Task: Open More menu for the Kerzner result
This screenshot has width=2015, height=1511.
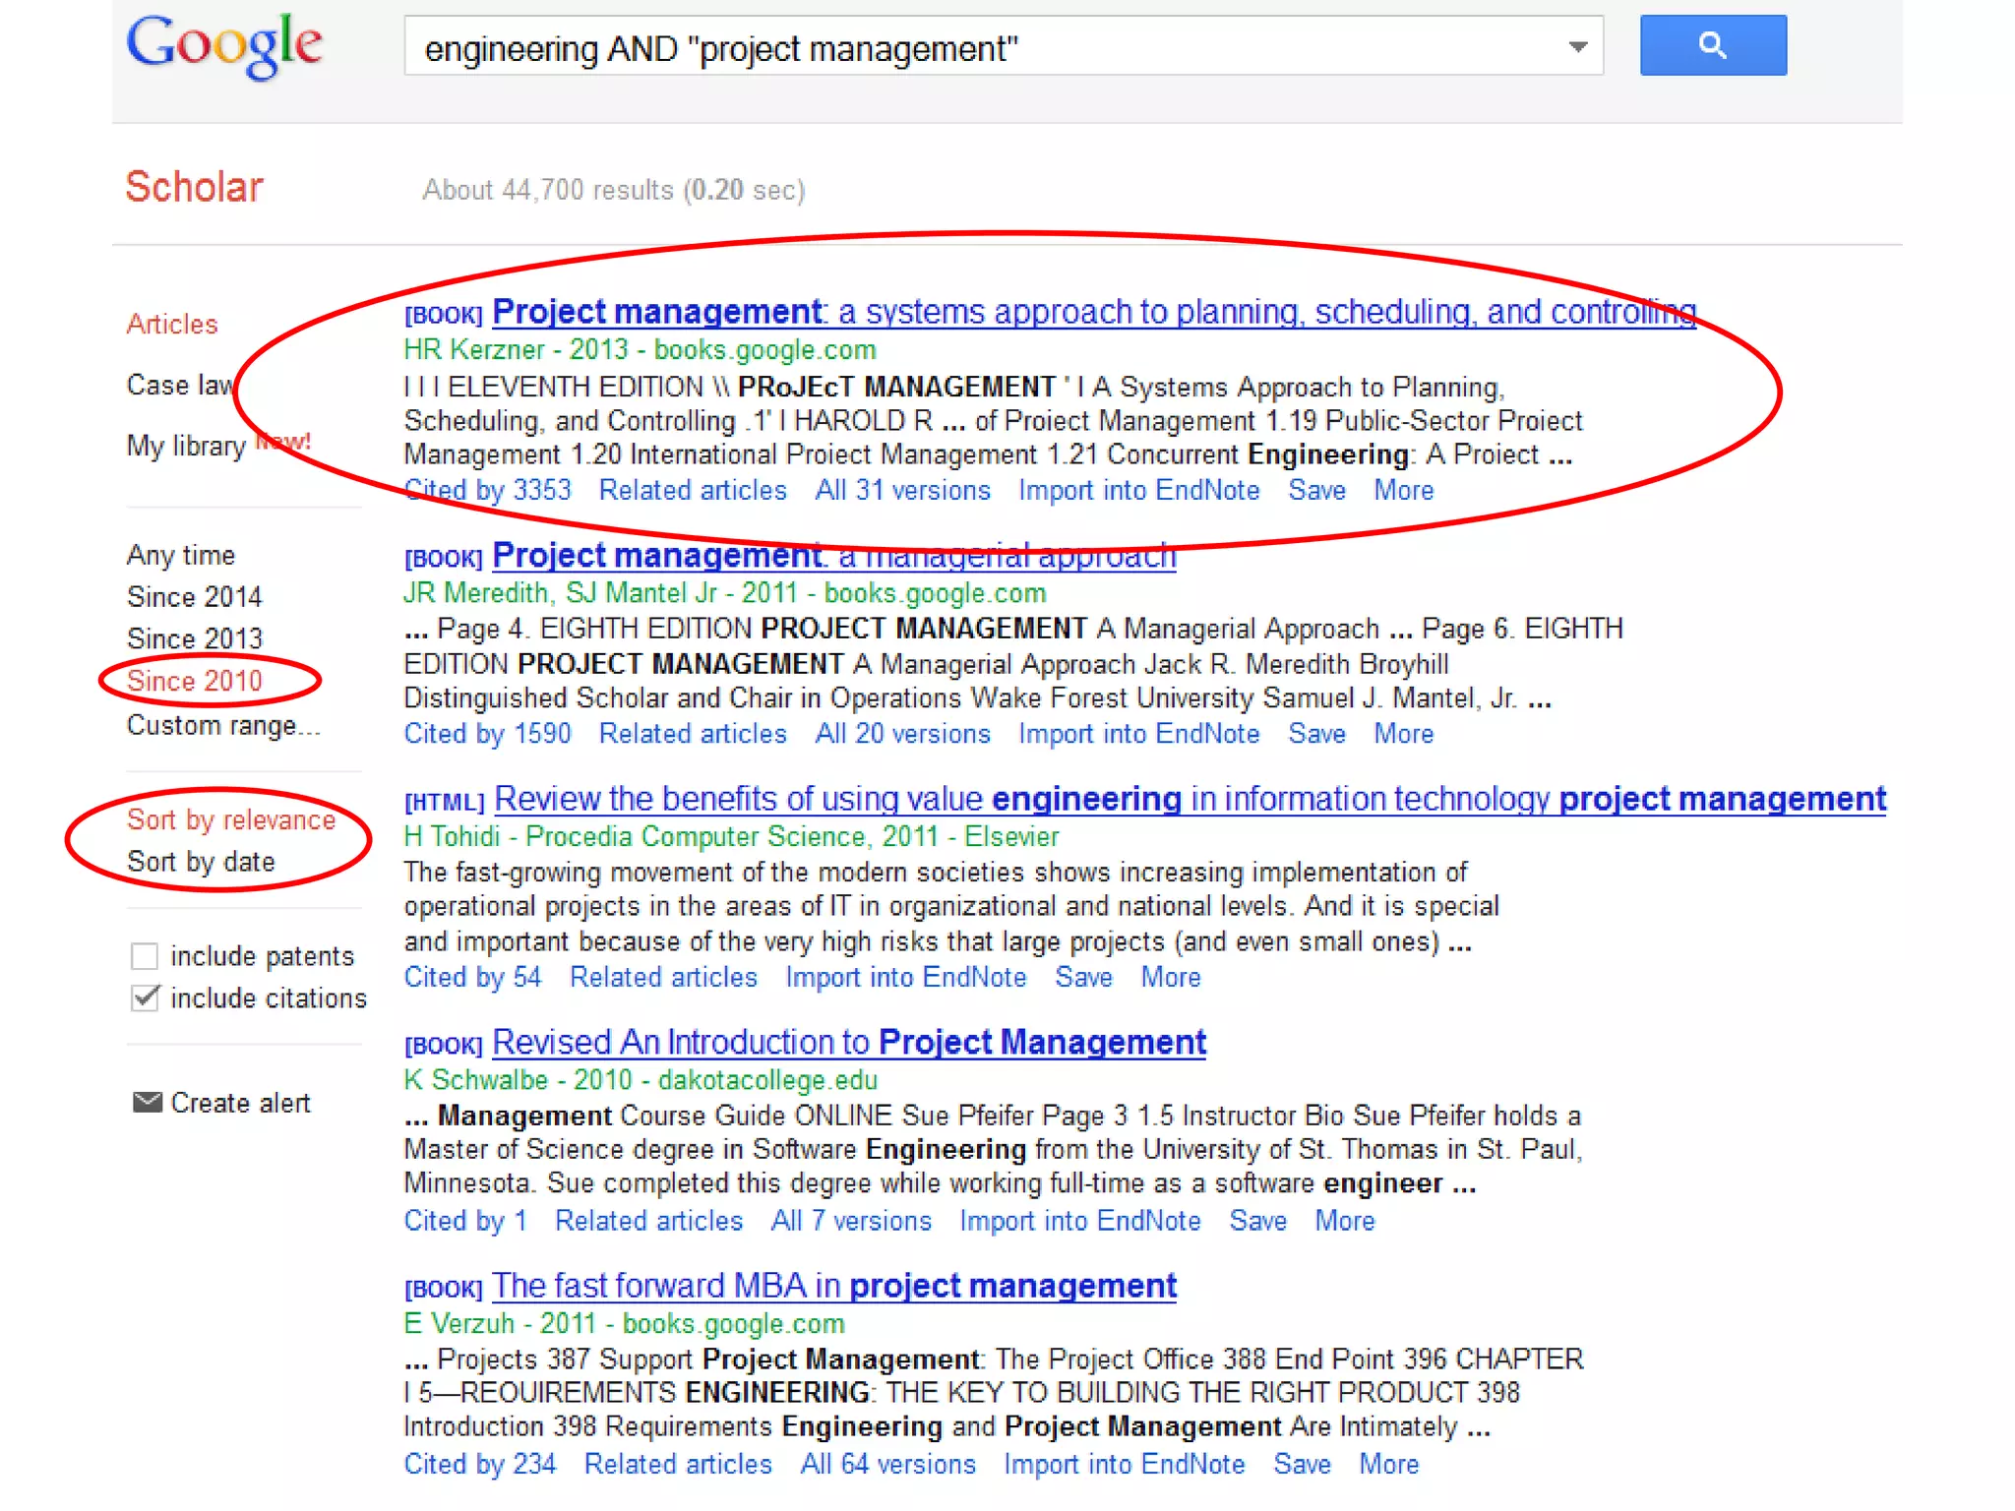Action: [x=1403, y=490]
